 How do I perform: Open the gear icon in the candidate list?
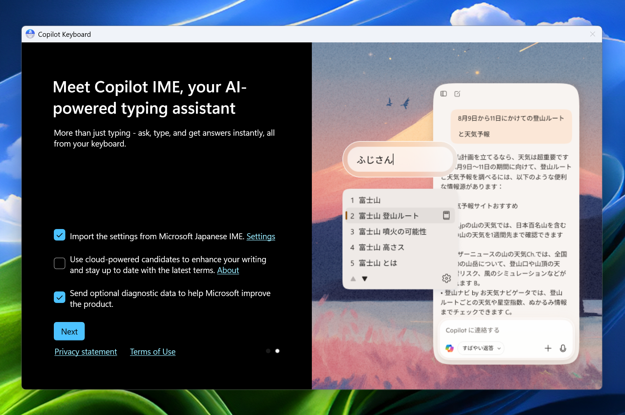(446, 278)
